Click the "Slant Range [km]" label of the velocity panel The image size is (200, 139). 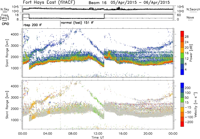pos(7,105)
